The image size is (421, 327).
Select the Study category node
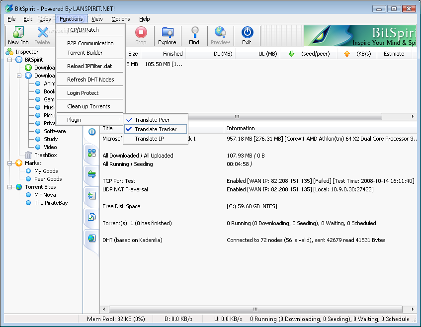click(51, 139)
